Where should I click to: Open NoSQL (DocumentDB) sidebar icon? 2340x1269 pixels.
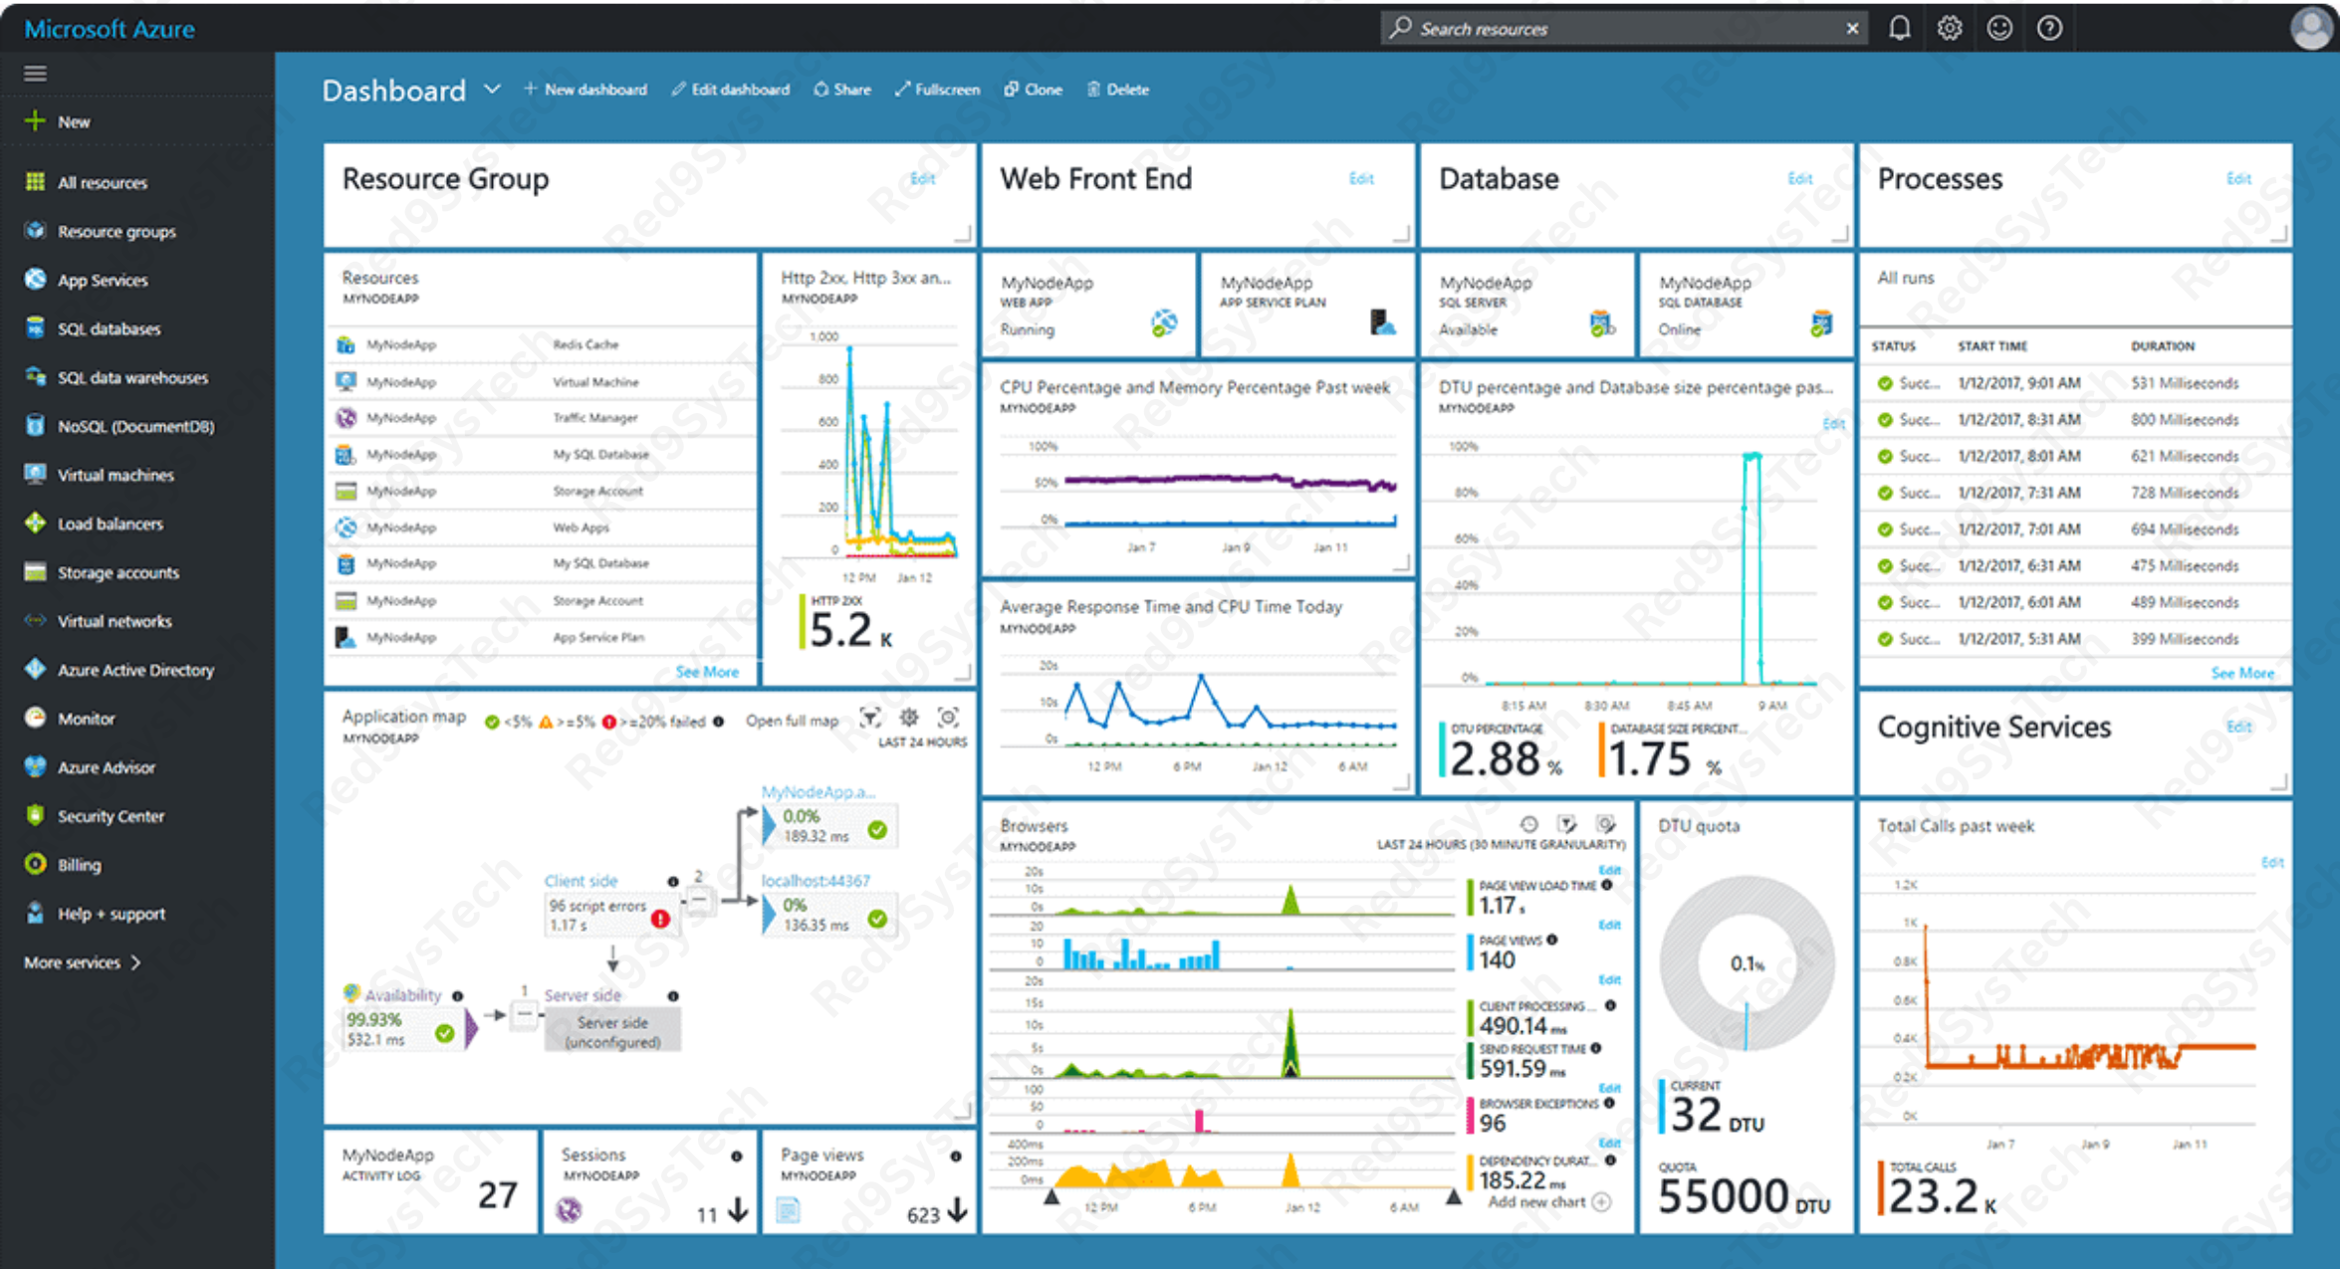(x=35, y=425)
